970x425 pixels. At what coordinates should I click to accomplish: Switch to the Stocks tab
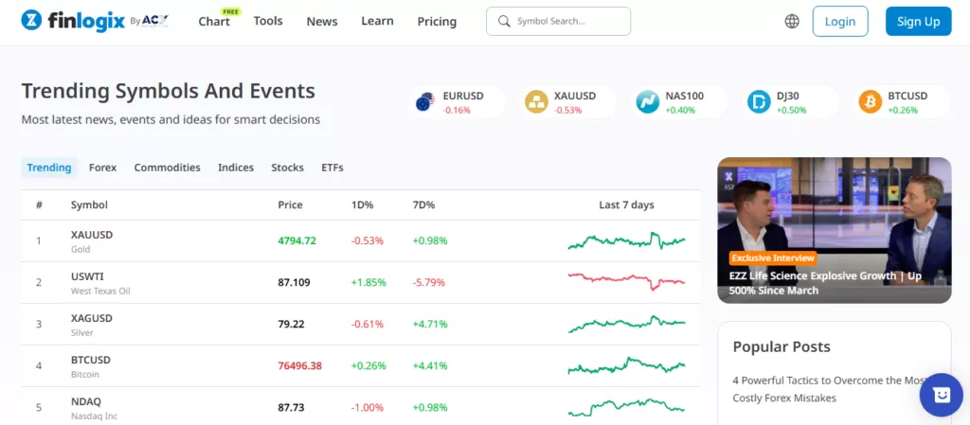287,168
